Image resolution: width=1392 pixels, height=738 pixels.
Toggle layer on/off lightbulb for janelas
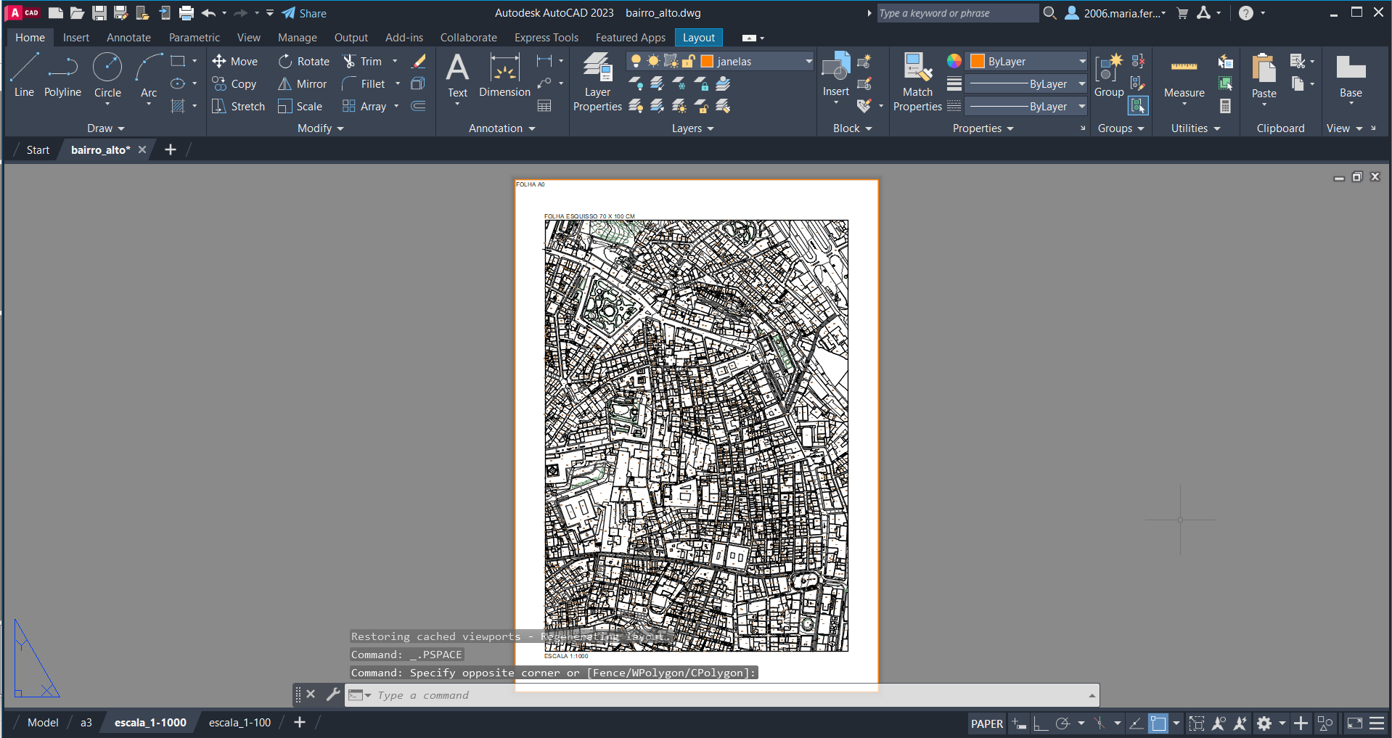point(636,61)
